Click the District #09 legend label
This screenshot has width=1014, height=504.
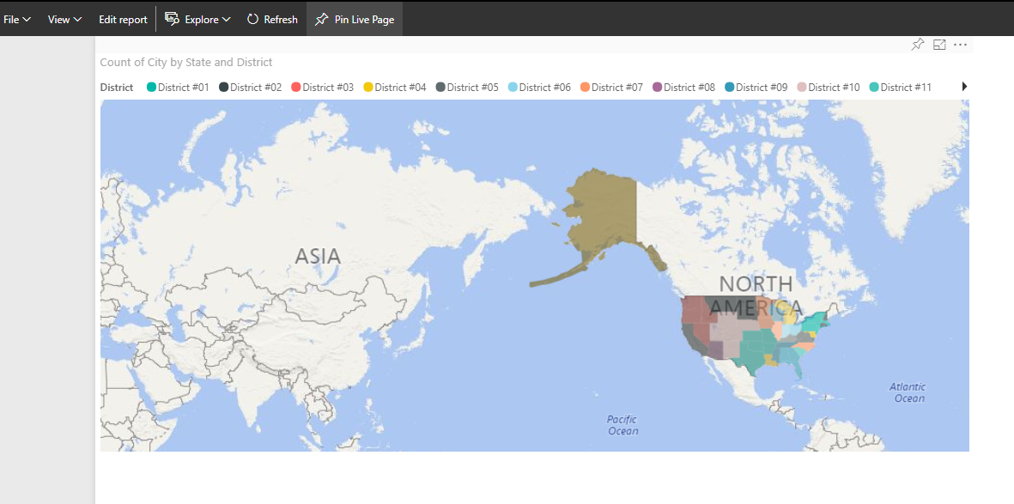(762, 88)
